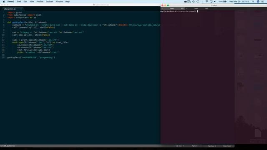The height and width of the screenshot is (150, 267).
Task: Open the AirPlay display menu icon
Action: coord(211,2)
